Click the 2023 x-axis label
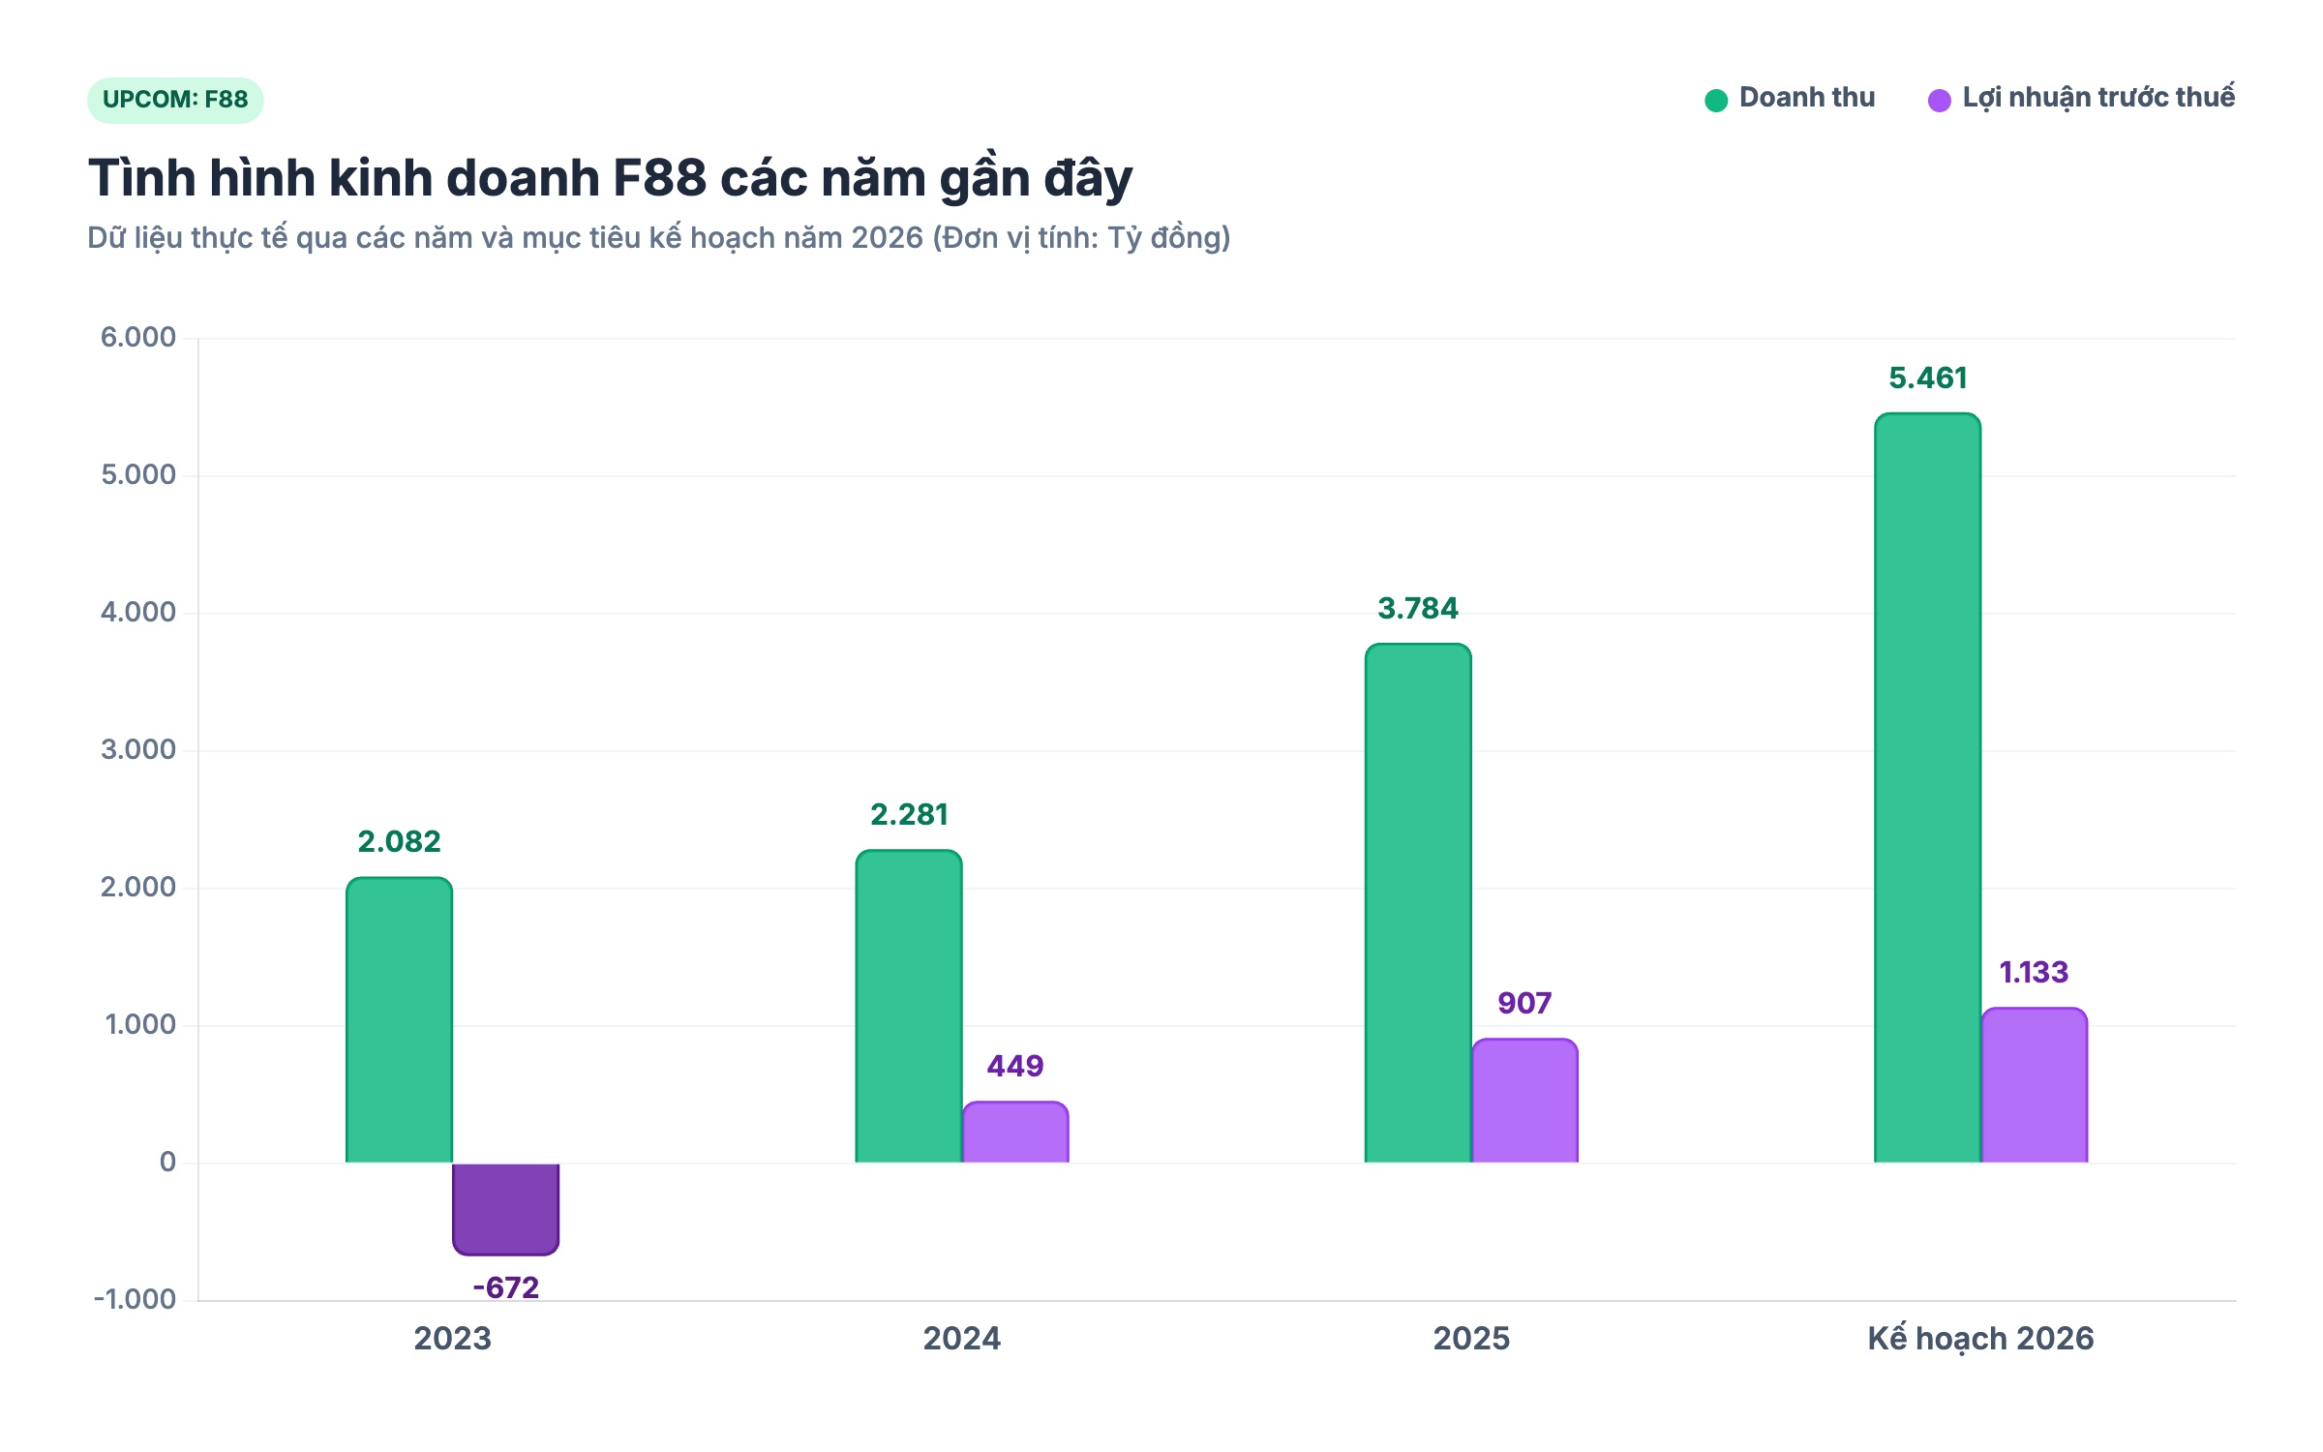The width and height of the screenshot is (2323, 1452). tap(452, 1339)
